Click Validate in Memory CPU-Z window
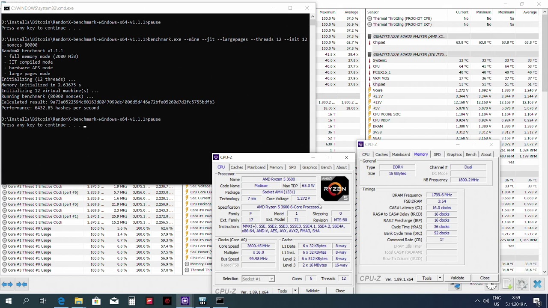This screenshot has height=308, width=548. (x=457, y=278)
